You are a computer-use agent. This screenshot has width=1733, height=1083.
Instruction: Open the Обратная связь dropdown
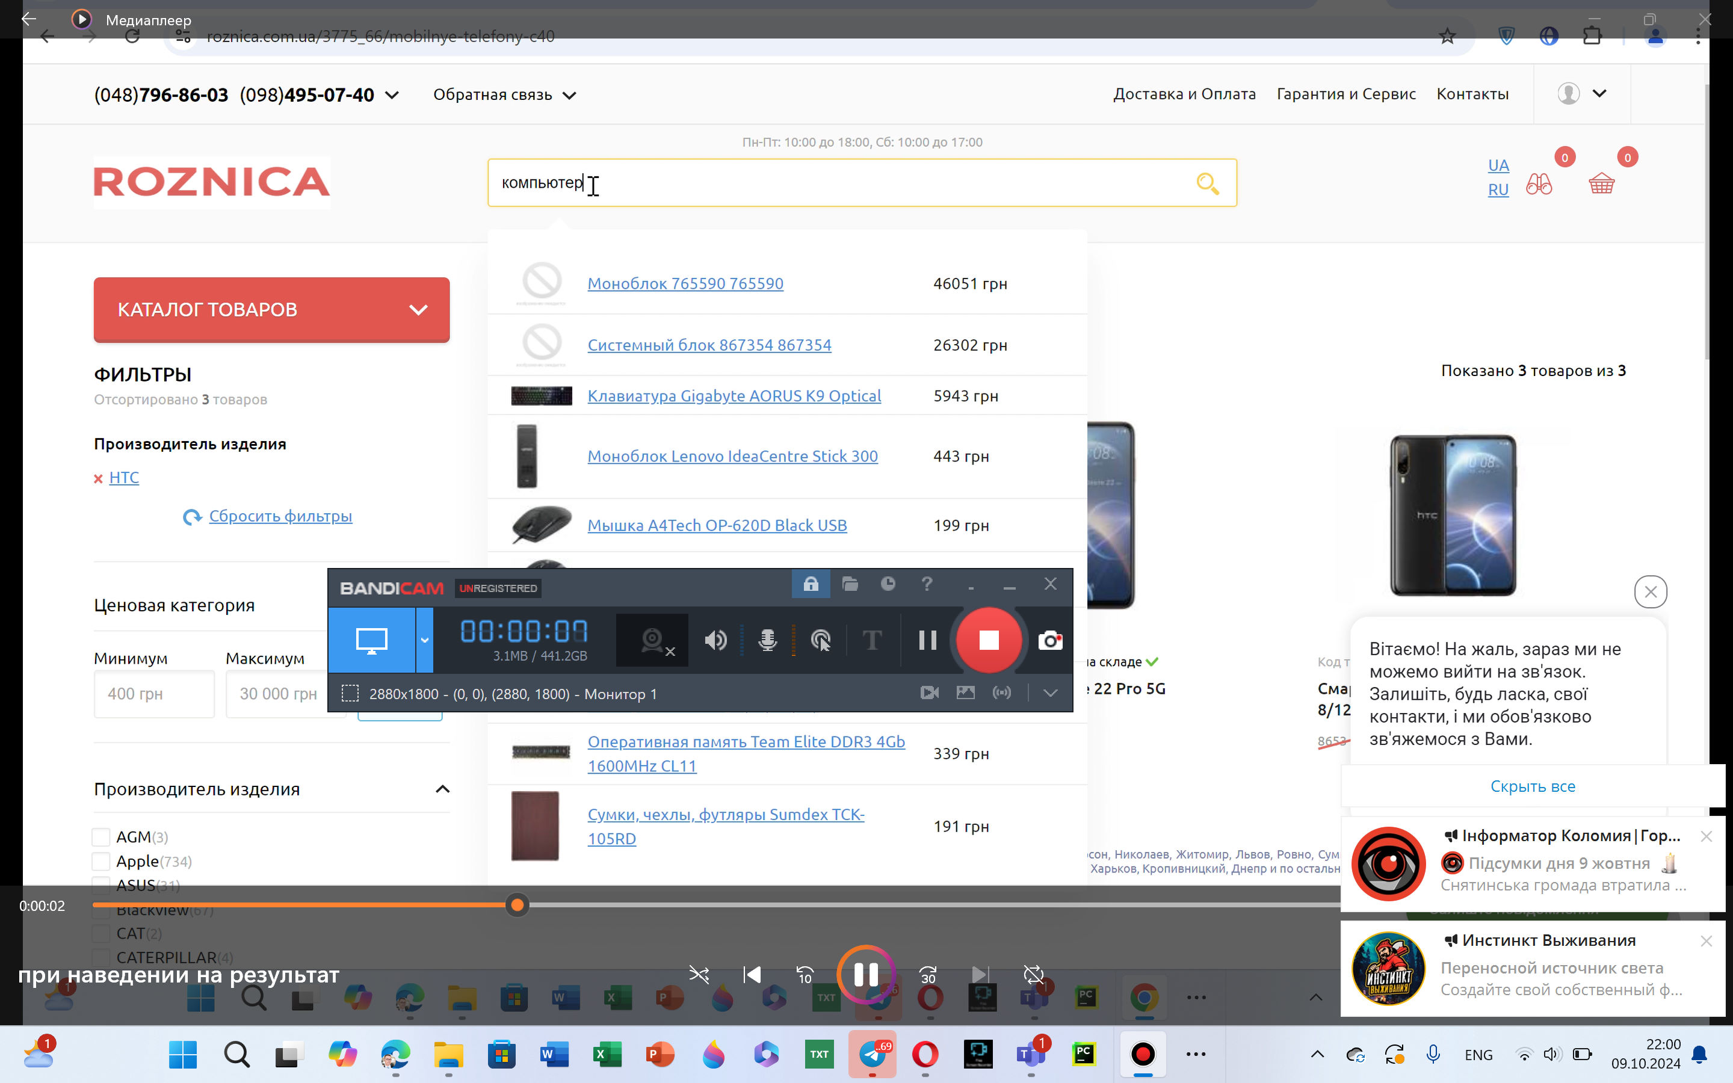click(x=504, y=94)
